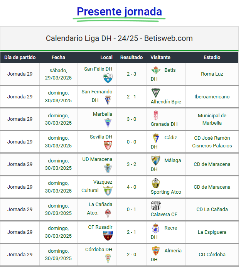Click the Calavera CF team crest
The image size is (241, 267).
155,206
